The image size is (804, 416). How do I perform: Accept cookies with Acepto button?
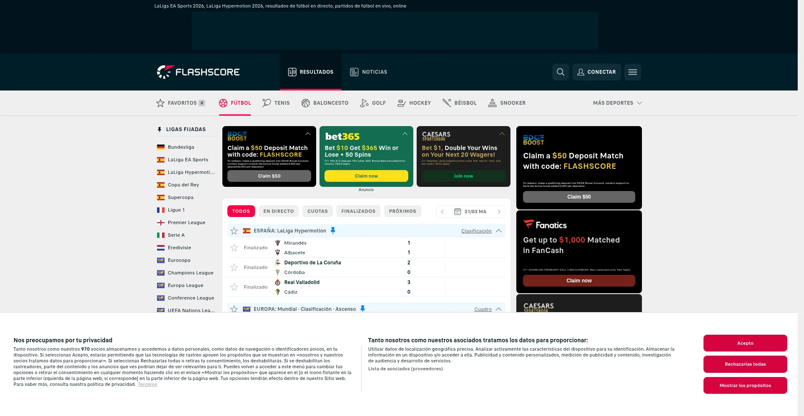(x=745, y=343)
